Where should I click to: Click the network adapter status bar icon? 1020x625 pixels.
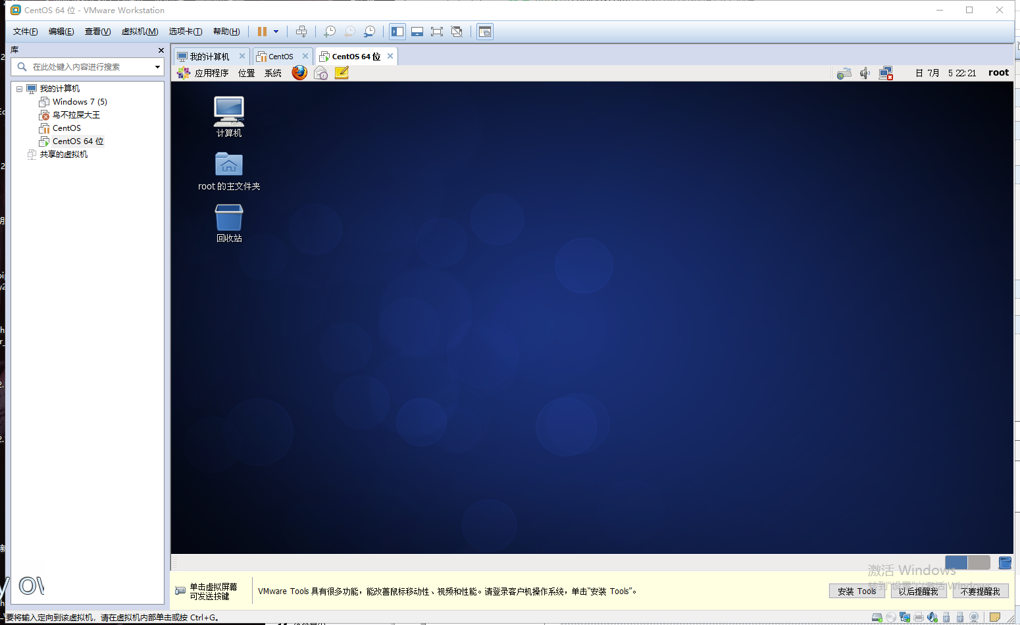905,617
